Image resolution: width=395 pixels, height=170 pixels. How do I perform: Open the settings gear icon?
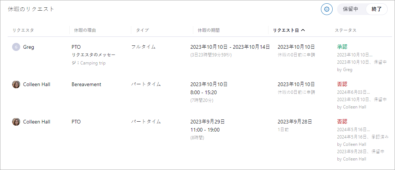(x=326, y=9)
